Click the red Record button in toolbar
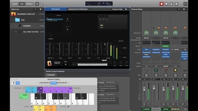The height and width of the screenshot is (111, 198). 161,4
